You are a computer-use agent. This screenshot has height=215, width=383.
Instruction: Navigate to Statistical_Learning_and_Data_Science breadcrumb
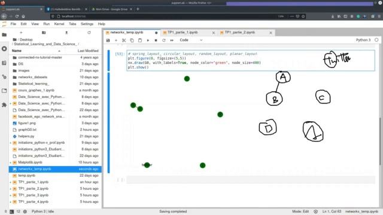coord(45,44)
